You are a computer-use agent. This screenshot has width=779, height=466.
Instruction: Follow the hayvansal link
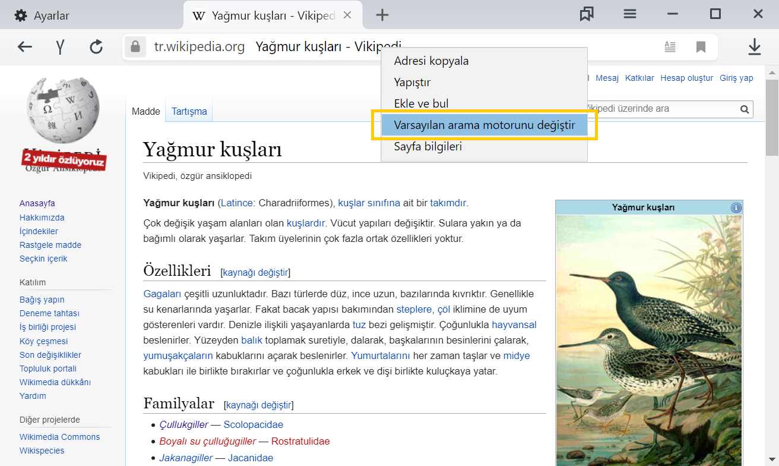514,325
